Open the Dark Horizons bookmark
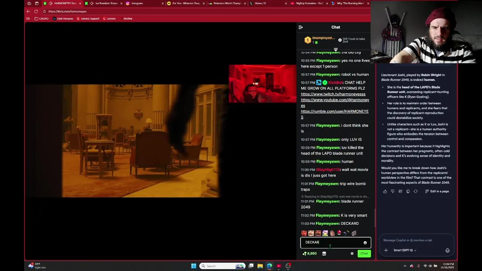 tap(63, 18)
